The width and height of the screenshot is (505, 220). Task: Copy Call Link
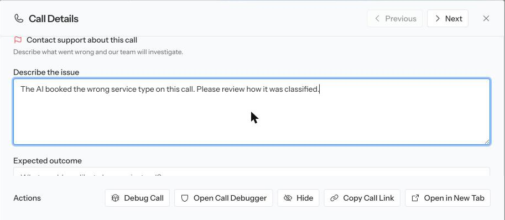pos(362,198)
